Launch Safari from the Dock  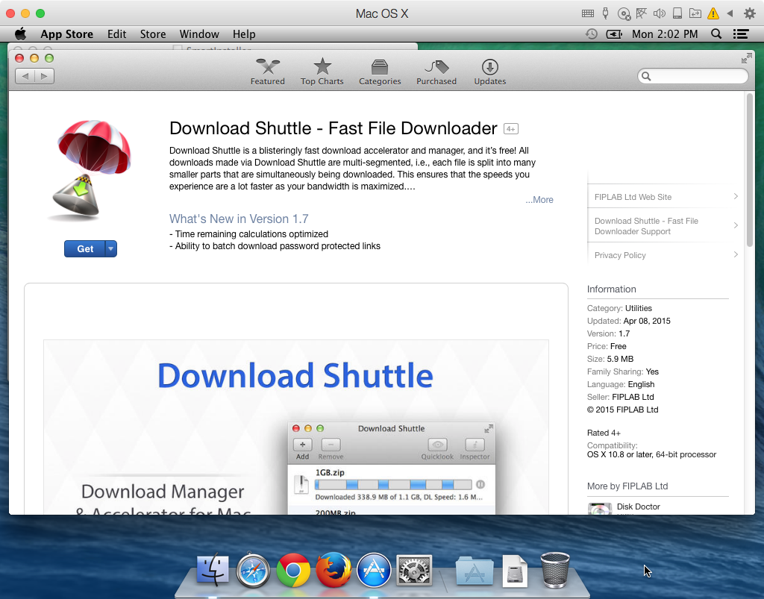tap(253, 570)
